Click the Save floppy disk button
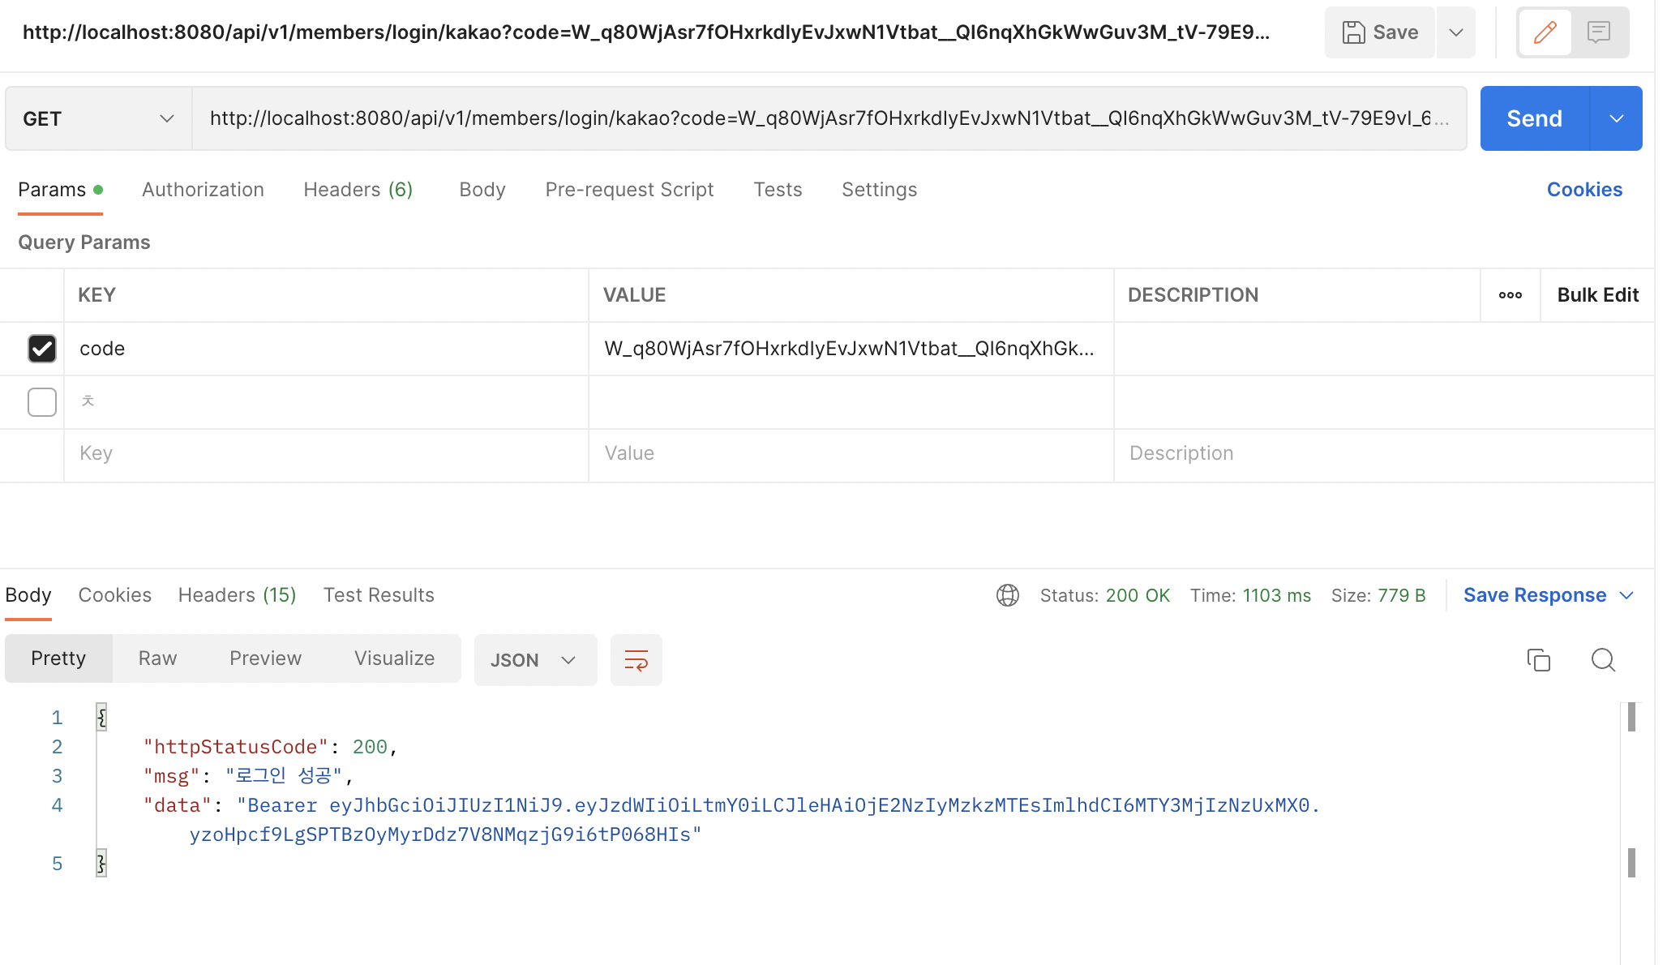This screenshot has width=1667, height=965. point(1380,32)
